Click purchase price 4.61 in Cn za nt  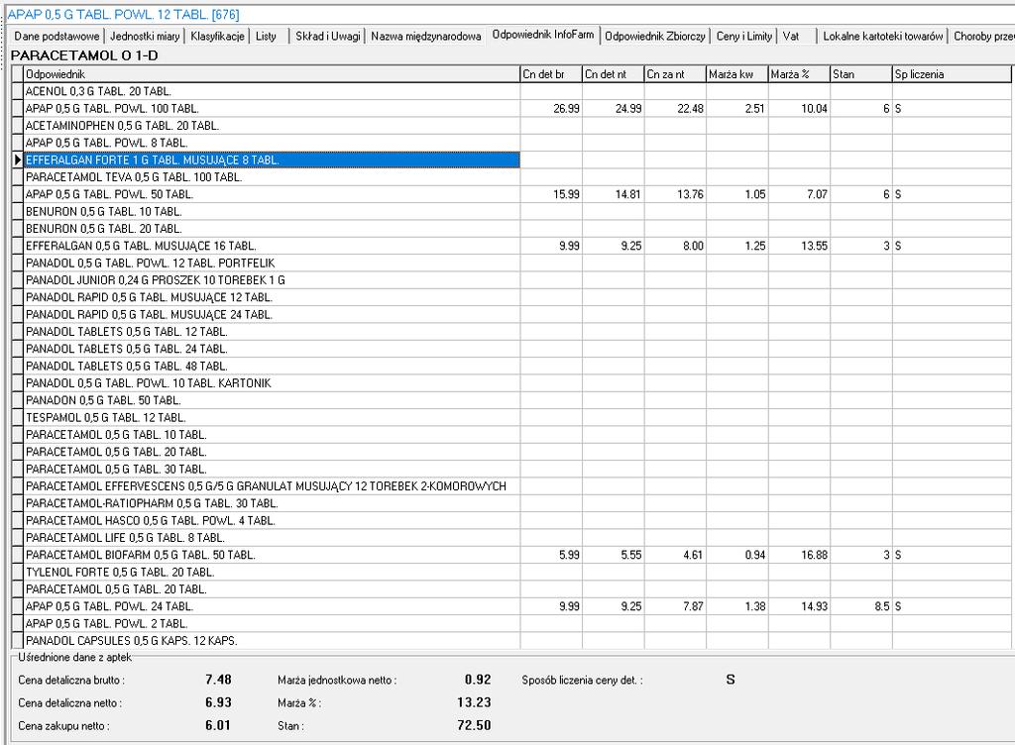point(692,555)
